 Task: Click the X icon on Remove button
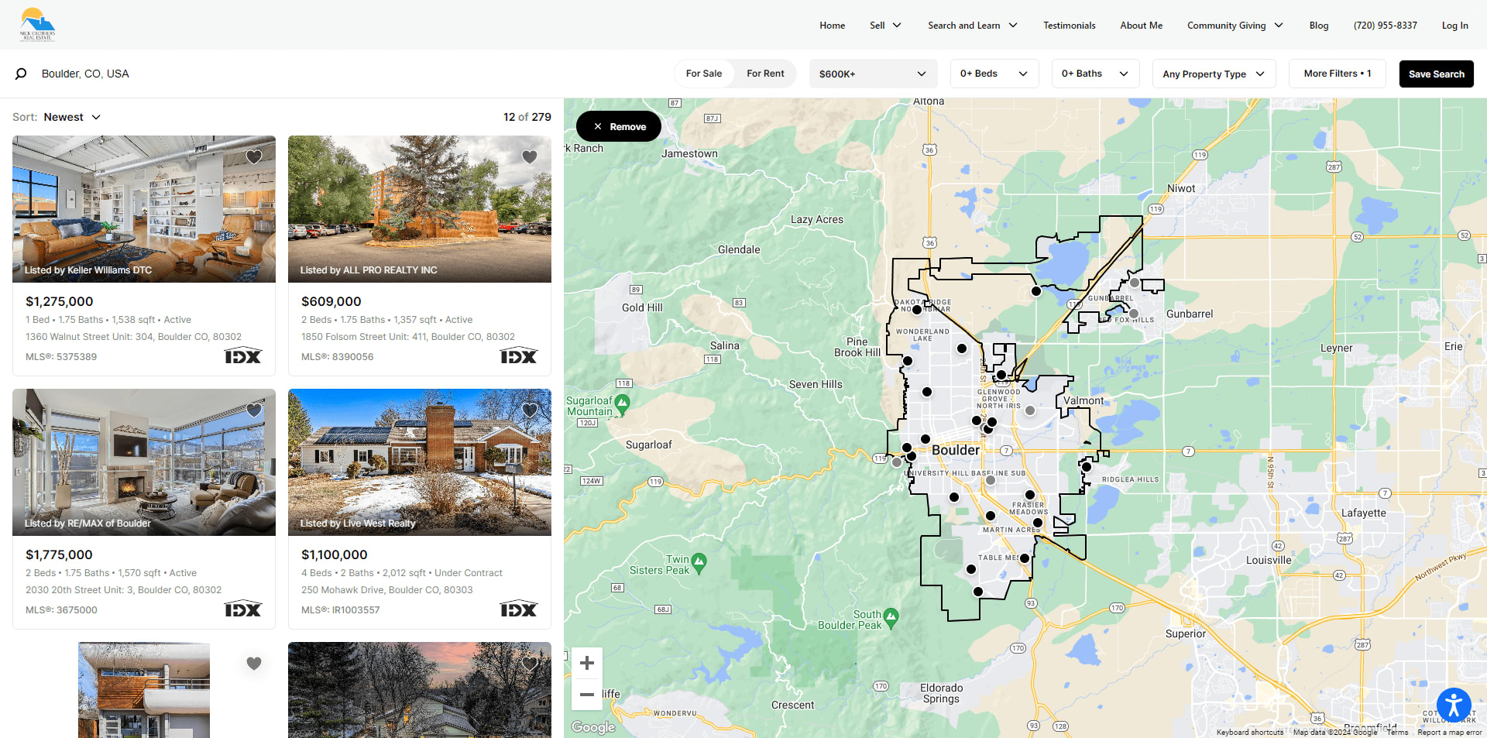pyautogui.click(x=598, y=126)
